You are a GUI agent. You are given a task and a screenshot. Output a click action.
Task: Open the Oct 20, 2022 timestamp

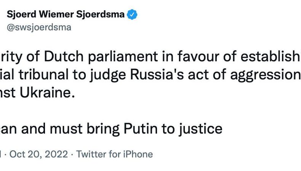click(38, 154)
